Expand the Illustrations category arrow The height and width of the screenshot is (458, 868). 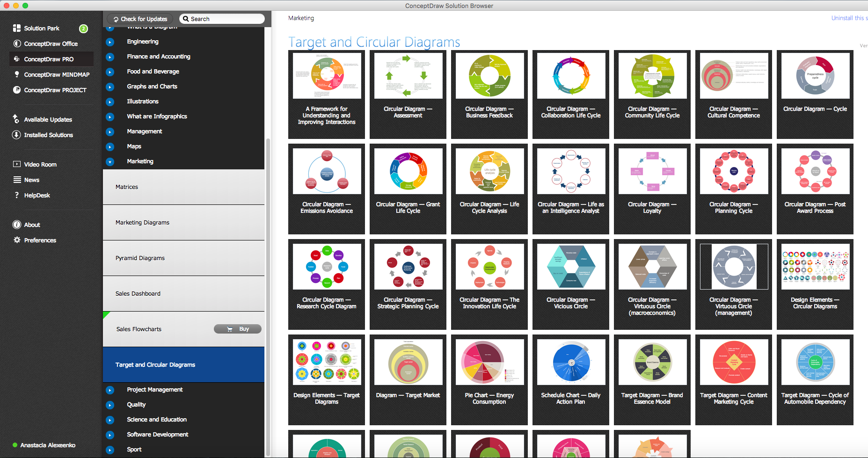click(110, 102)
